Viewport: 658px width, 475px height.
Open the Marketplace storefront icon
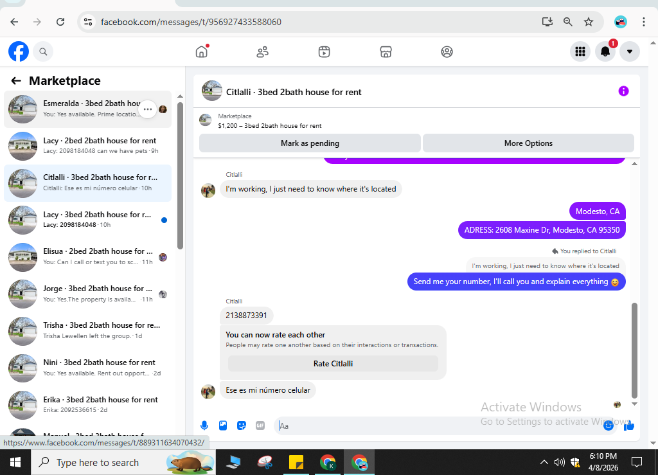point(386,52)
